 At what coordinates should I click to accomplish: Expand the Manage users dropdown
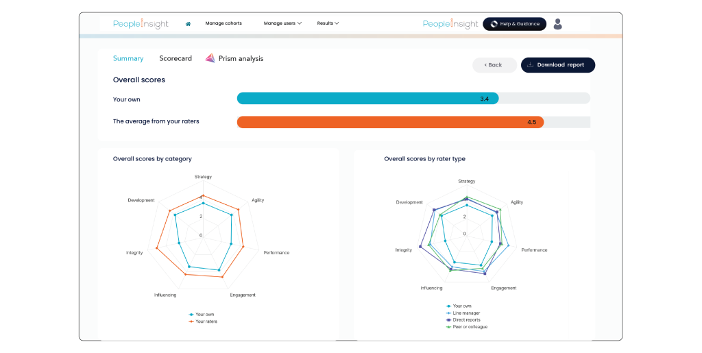click(x=282, y=23)
